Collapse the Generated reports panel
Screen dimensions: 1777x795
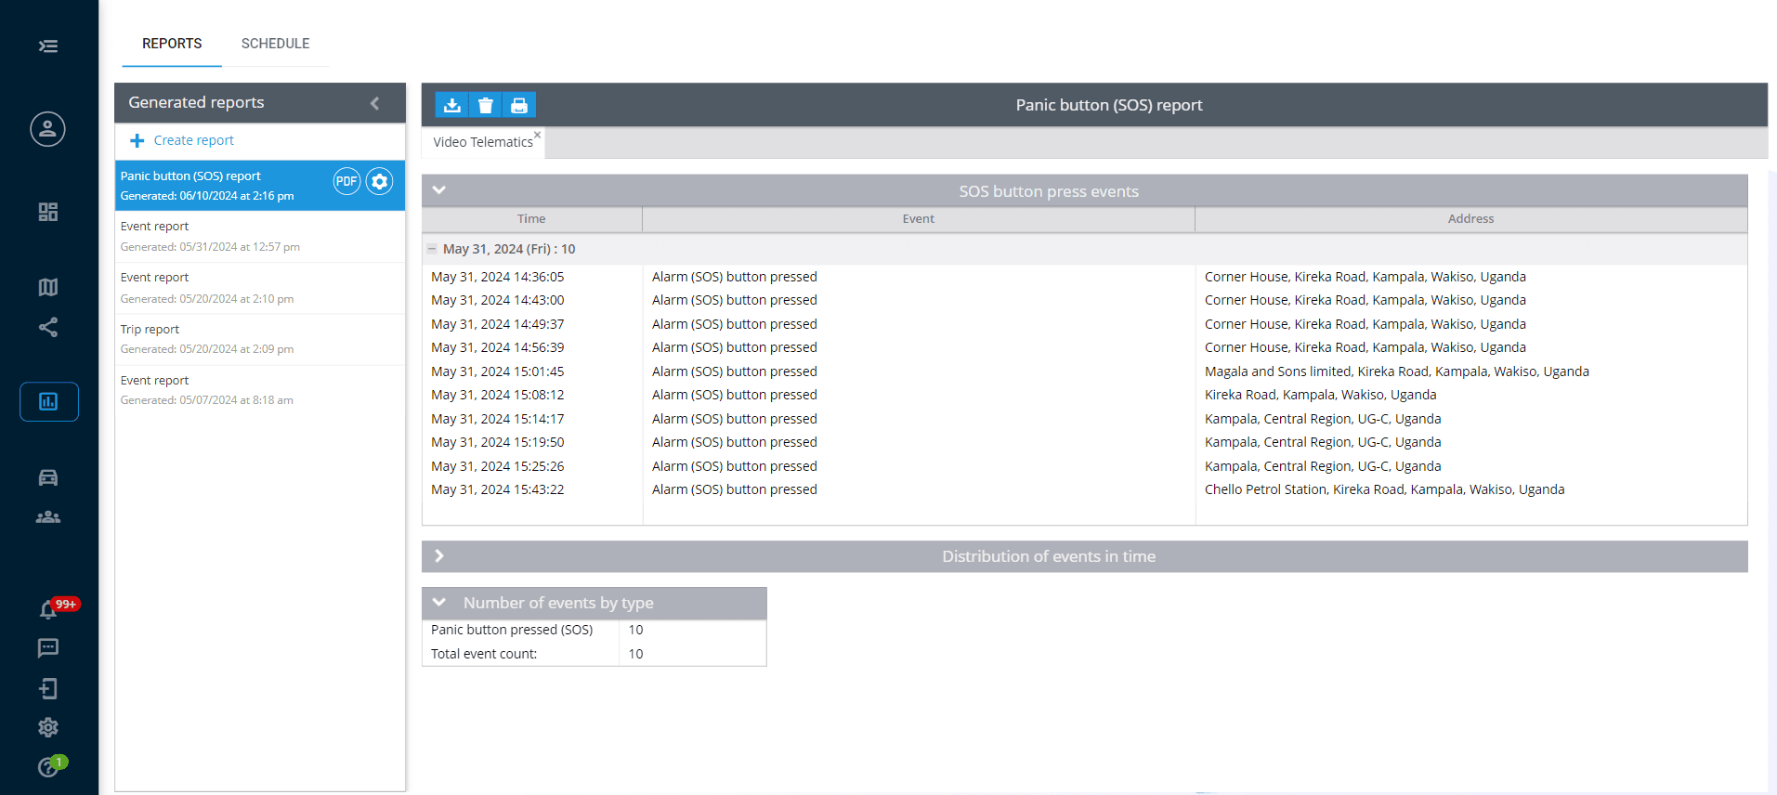coord(375,103)
